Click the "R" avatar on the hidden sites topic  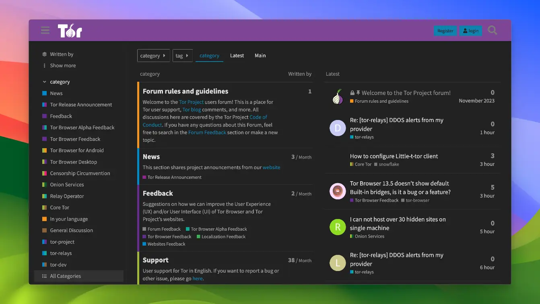tap(338, 227)
